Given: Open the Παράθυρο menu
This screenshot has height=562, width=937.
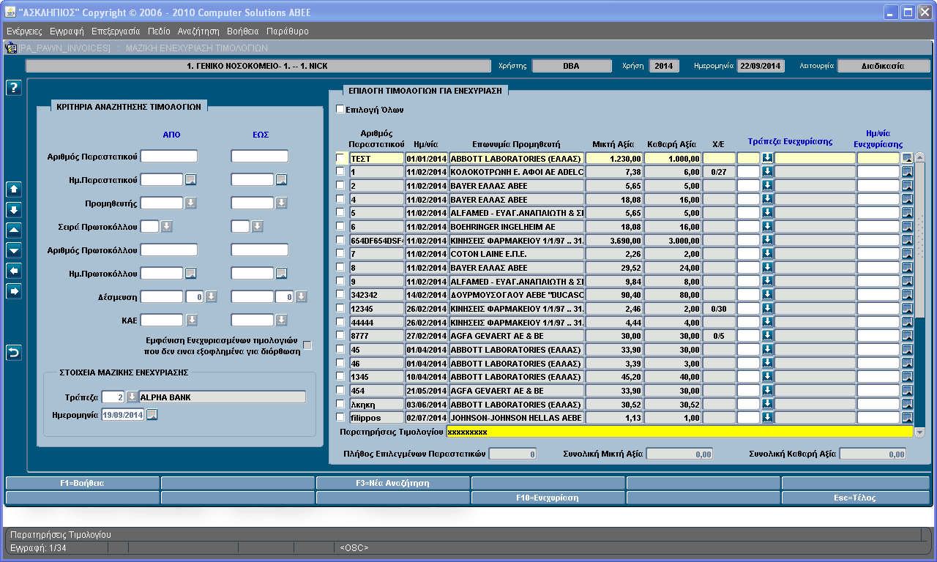Looking at the screenshot, I should tap(288, 31).
